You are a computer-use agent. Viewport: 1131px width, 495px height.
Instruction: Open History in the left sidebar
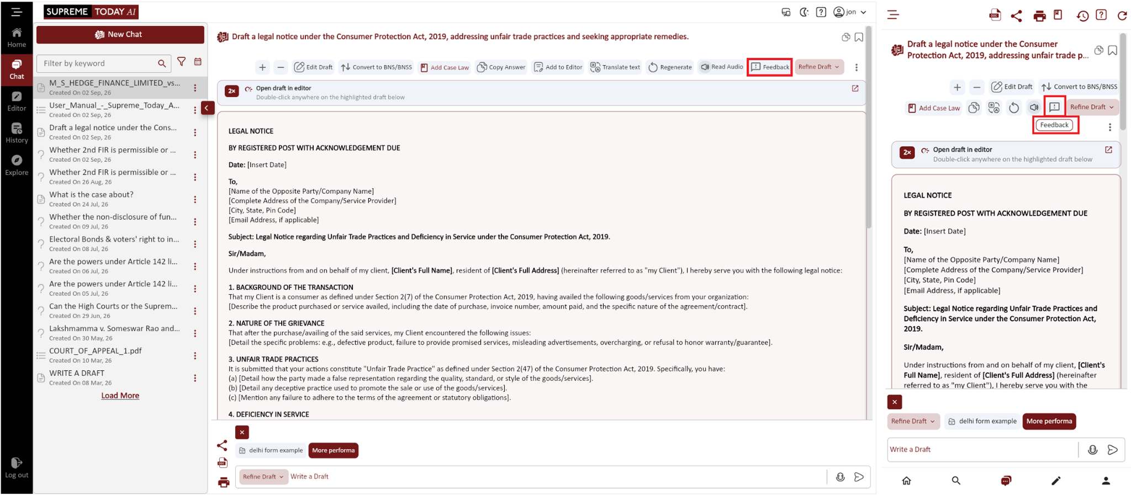pos(17,134)
